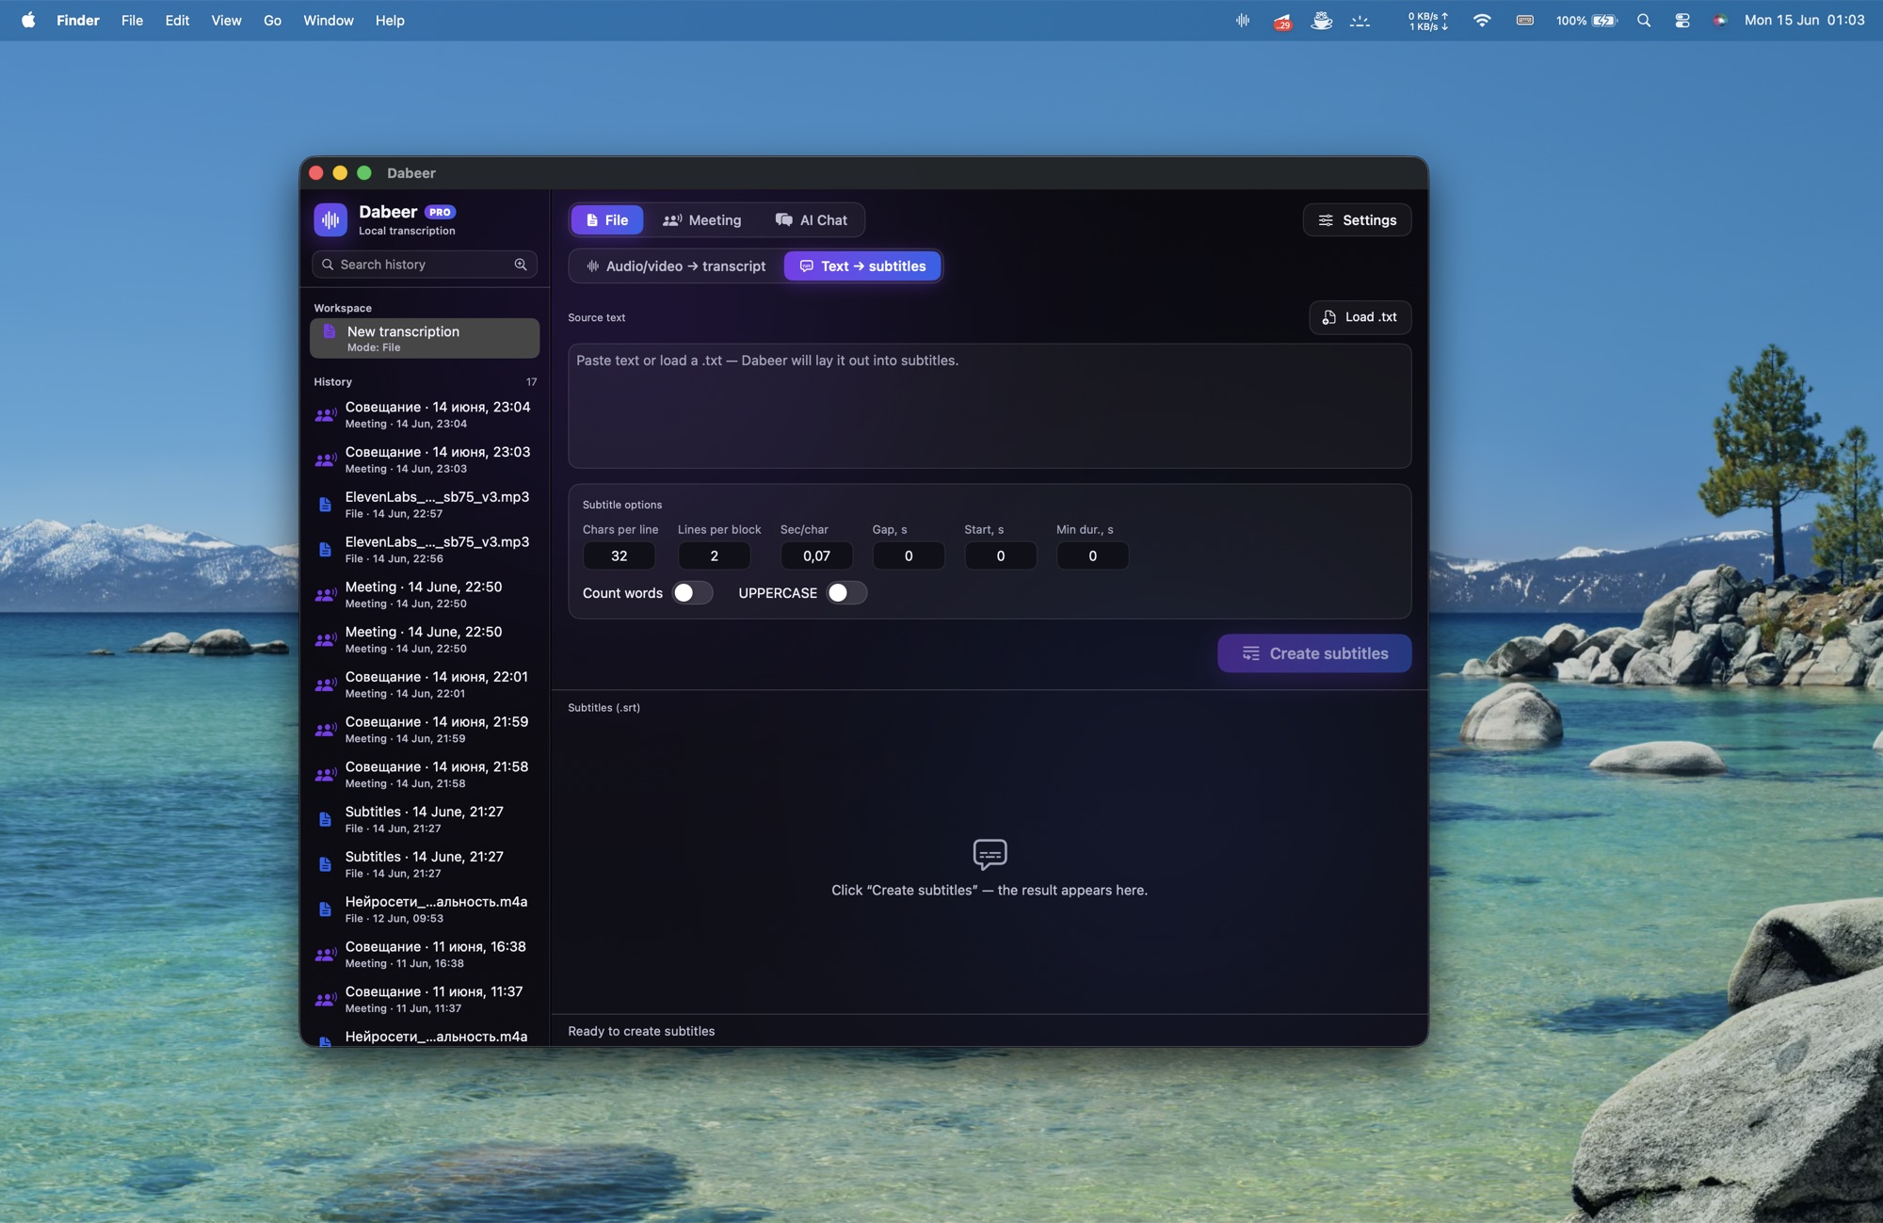1883x1223 pixels.
Task: Click the subtitle bubble placeholder icon
Action: pyautogui.click(x=990, y=854)
